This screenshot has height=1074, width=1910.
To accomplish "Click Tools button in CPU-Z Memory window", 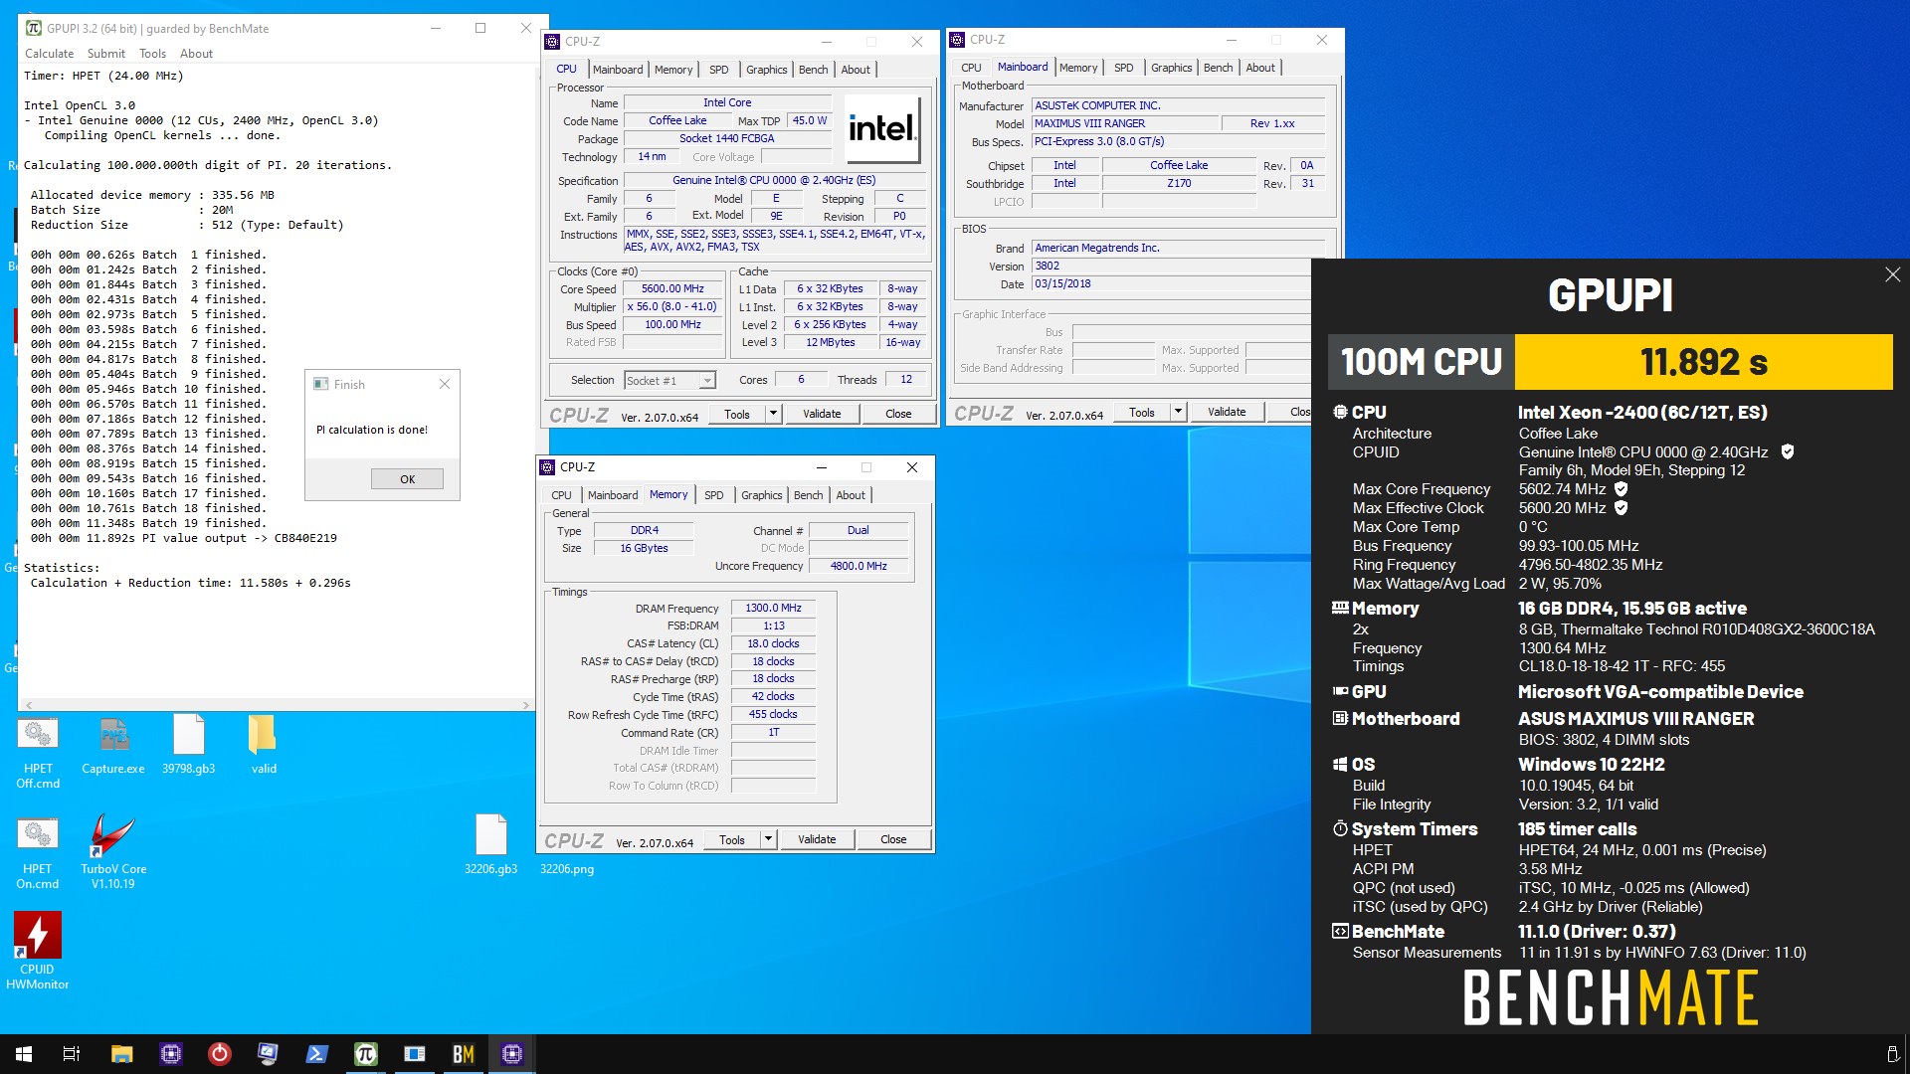I will 732,839.
